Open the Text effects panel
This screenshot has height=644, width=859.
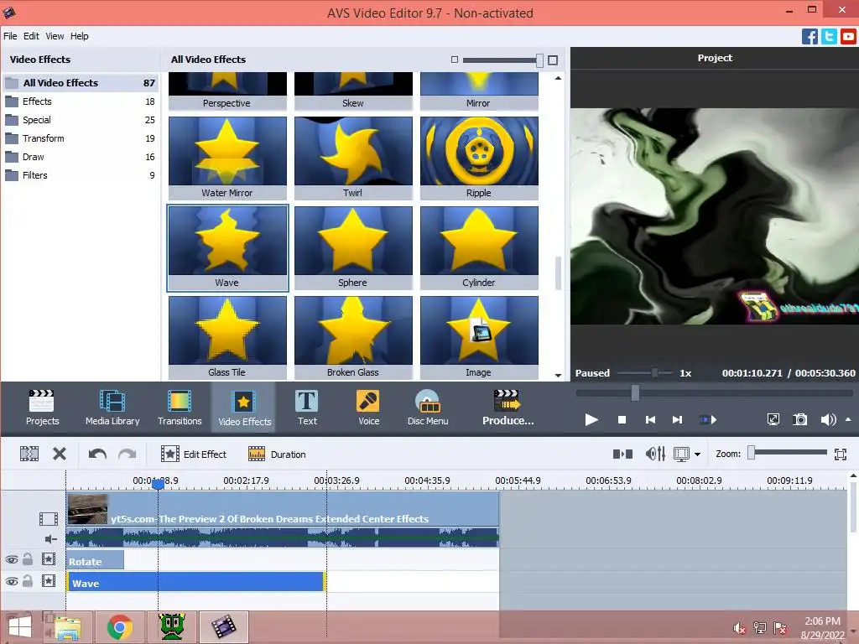307,407
